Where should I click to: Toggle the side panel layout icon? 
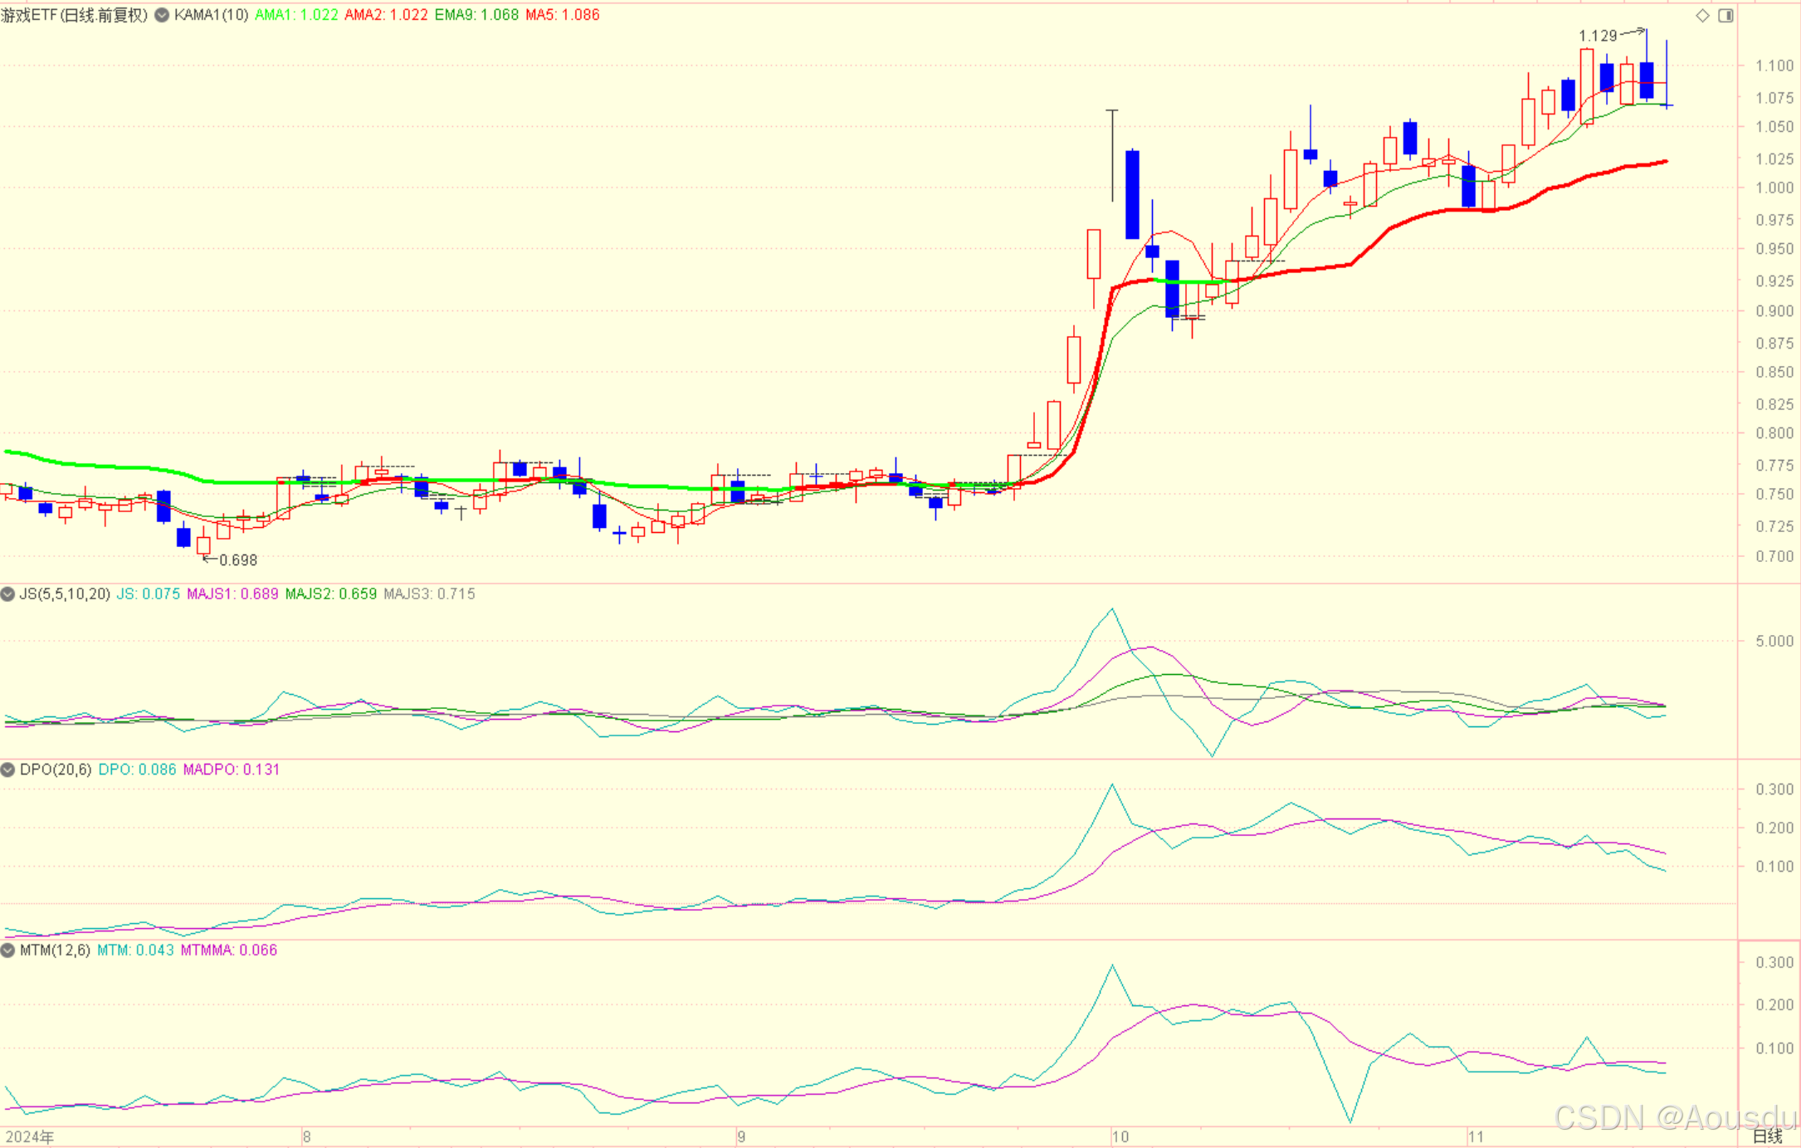click(1725, 16)
